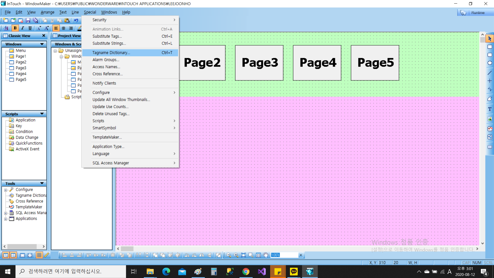Screen dimensions: 494x278
Task: Click the Paste clipboard icon
Action: [67, 20]
